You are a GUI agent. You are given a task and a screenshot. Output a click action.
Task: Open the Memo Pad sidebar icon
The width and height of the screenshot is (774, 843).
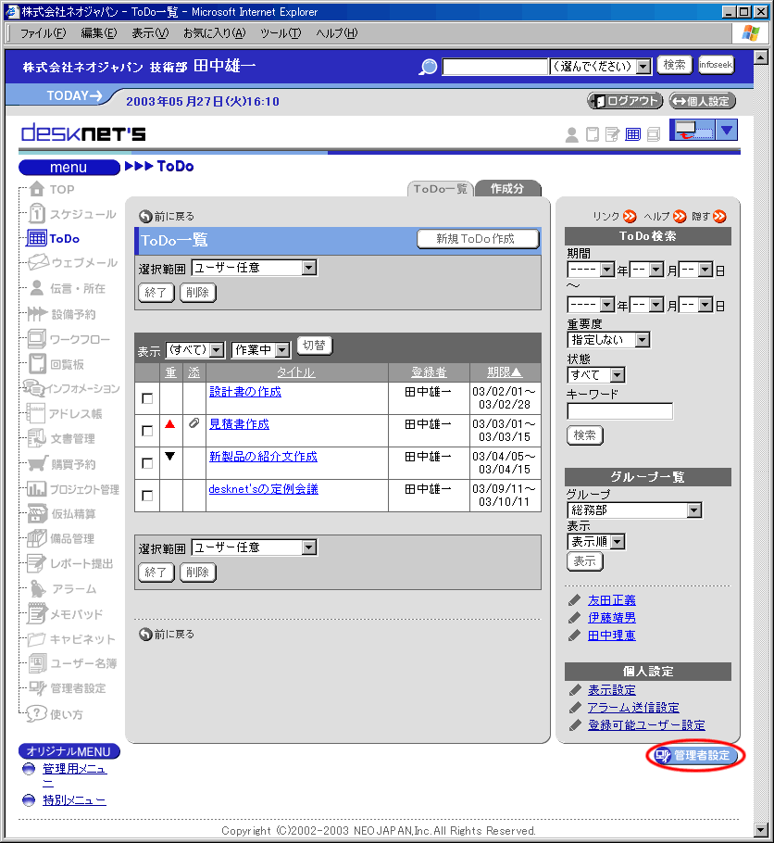click(x=38, y=614)
